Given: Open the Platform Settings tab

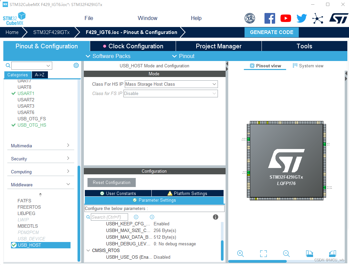Looking at the screenshot, I should click(187, 193).
